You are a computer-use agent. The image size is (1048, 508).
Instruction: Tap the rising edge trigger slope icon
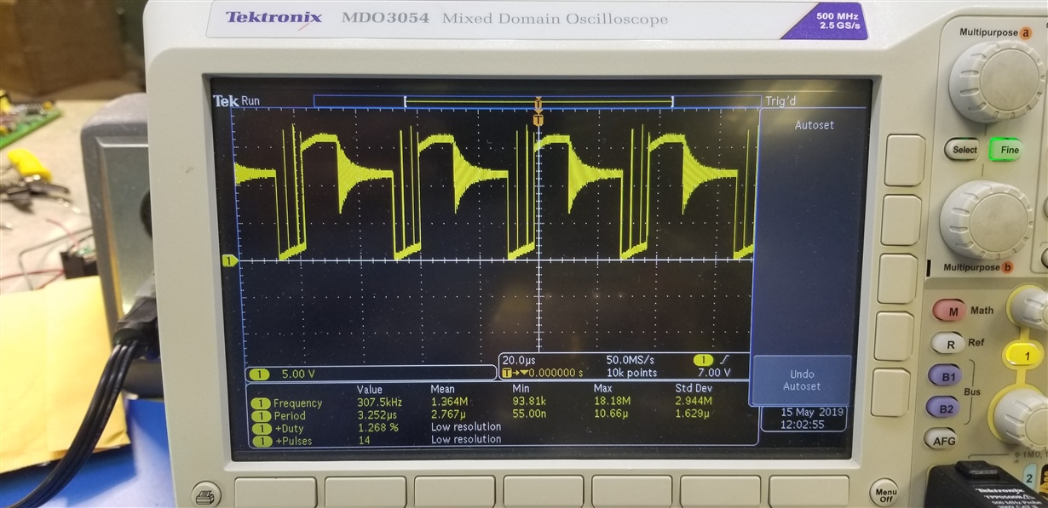pyautogui.click(x=723, y=360)
